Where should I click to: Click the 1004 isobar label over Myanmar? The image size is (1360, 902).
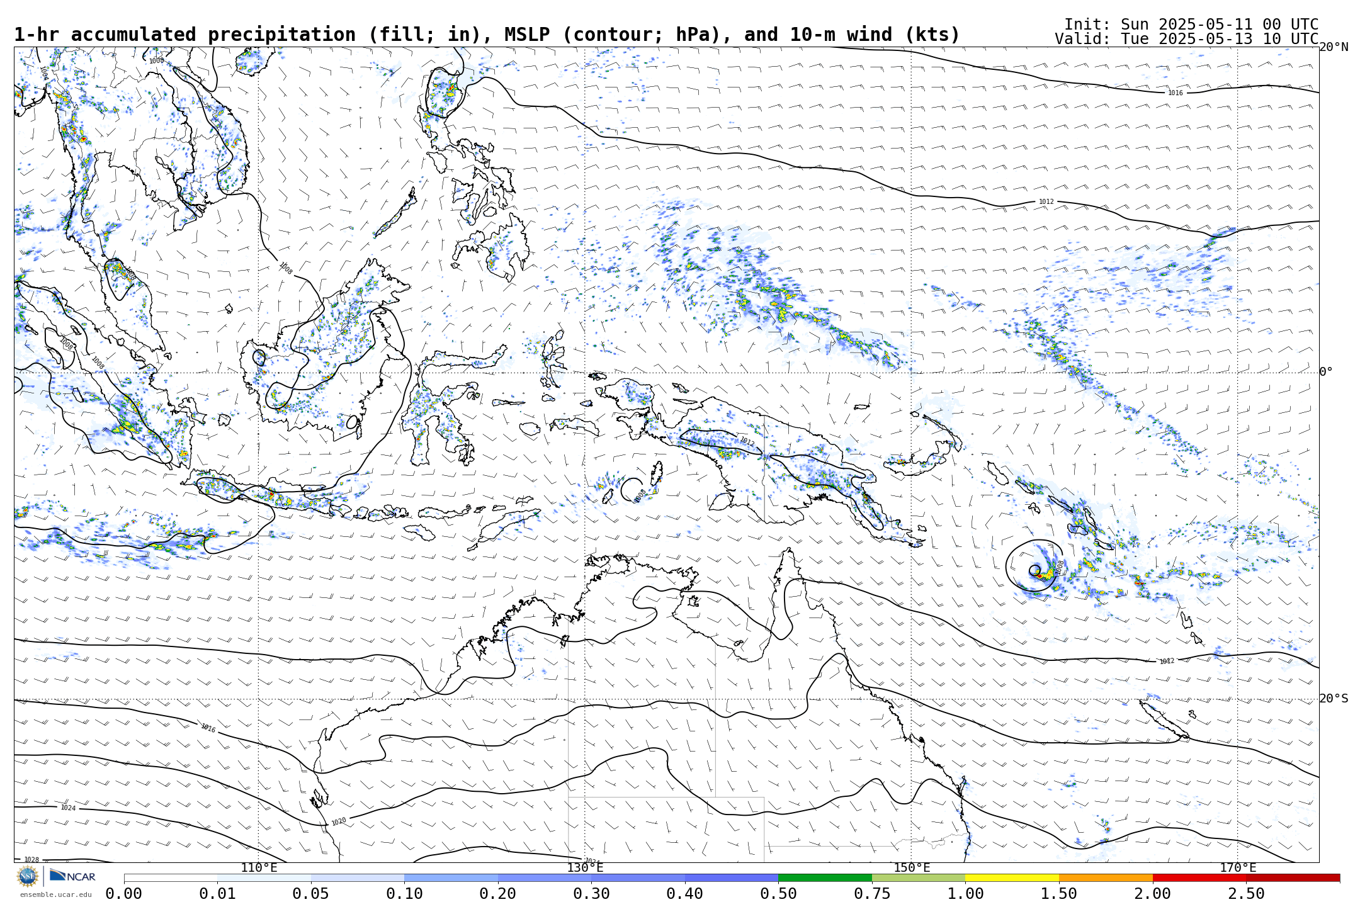coord(43,73)
